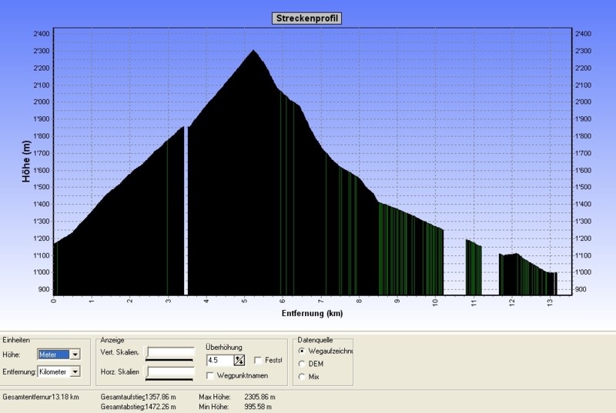This screenshot has width=616, height=413.
Task: Click the Streckenprofil chart title
Action: coord(306,18)
